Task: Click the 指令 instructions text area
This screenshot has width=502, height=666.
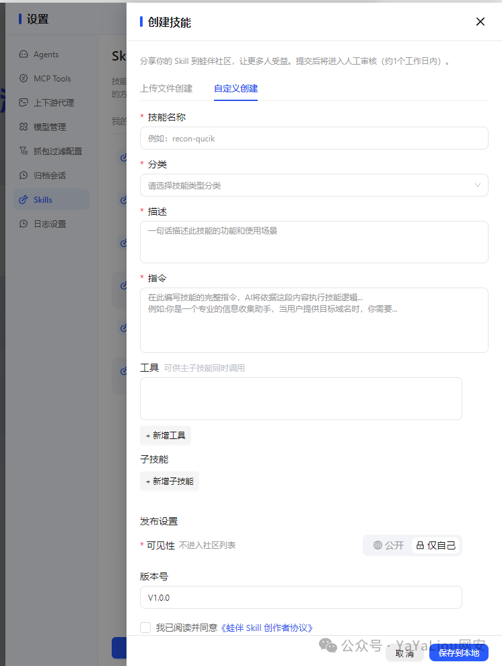Action: pyautogui.click(x=314, y=321)
